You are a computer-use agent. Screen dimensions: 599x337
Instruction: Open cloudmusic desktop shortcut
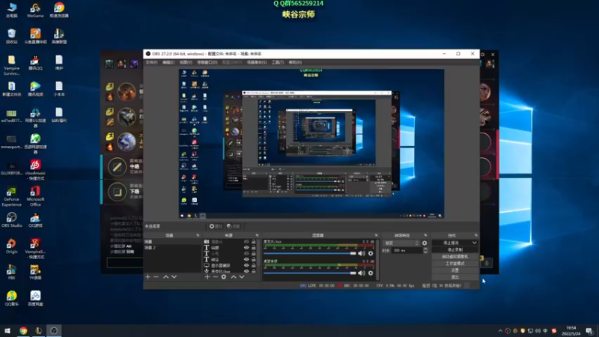[35, 170]
